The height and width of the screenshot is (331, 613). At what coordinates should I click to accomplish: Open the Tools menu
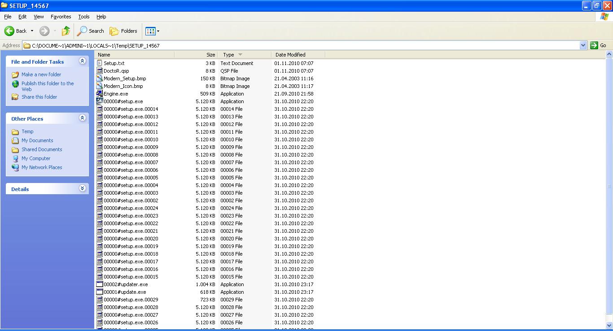pos(84,17)
